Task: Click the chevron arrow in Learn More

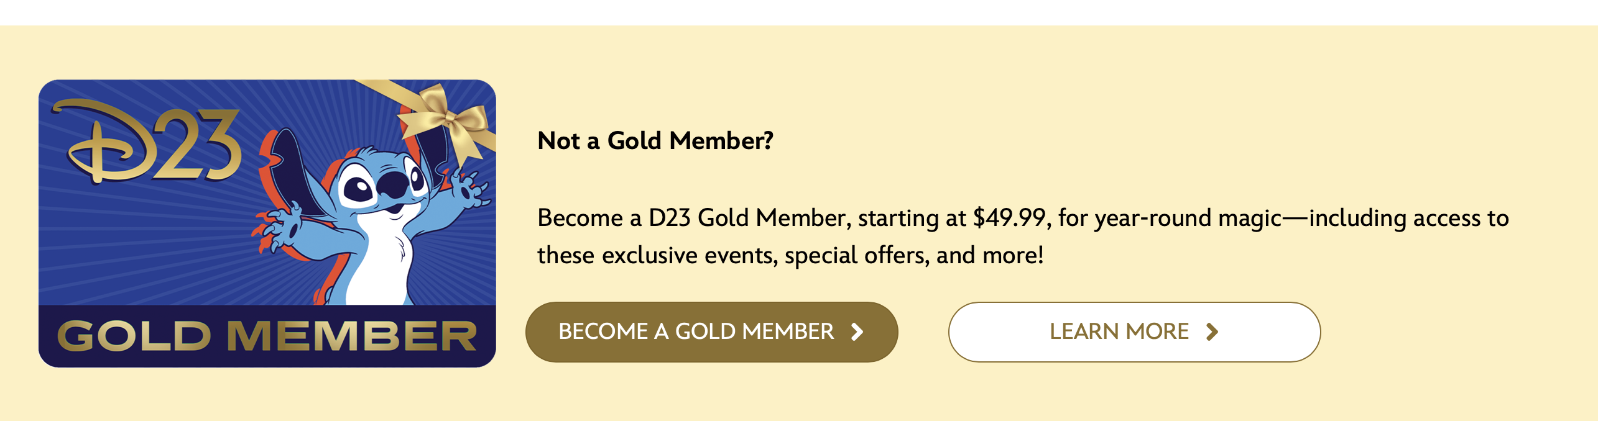Action: (x=1212, y=332)
